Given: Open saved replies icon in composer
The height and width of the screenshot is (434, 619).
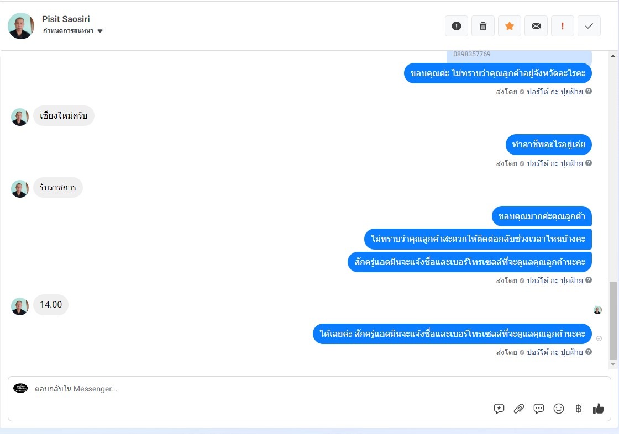Looking at the screenshot, I should pyautogui.click(x=499, y=409).
